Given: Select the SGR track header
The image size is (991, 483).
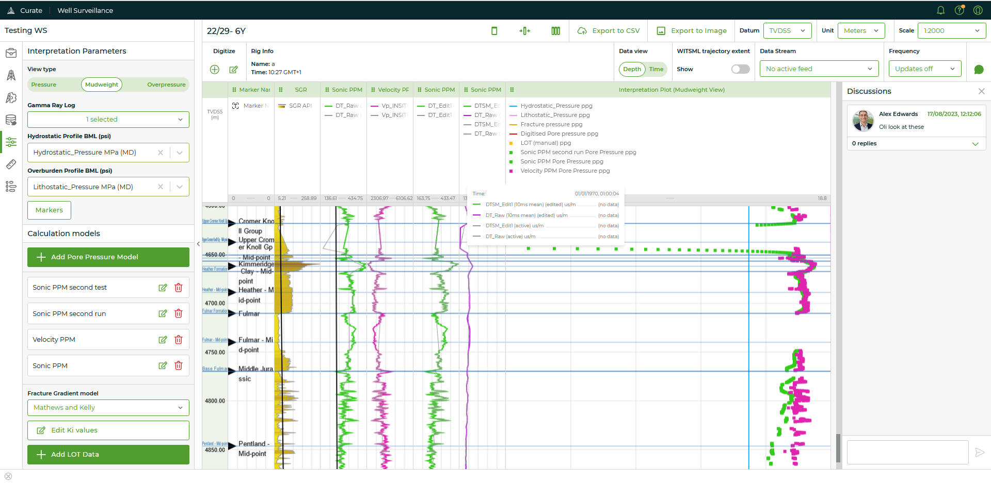Looking at the screenshot, I should (297, 90).
